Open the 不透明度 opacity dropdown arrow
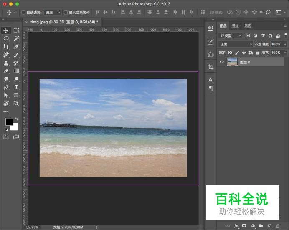289x230 pixels. (285, 44)
